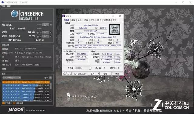Click the Kaby Lake codename field
Viewport: 194px width, 114px height.
tap(83, 28)
